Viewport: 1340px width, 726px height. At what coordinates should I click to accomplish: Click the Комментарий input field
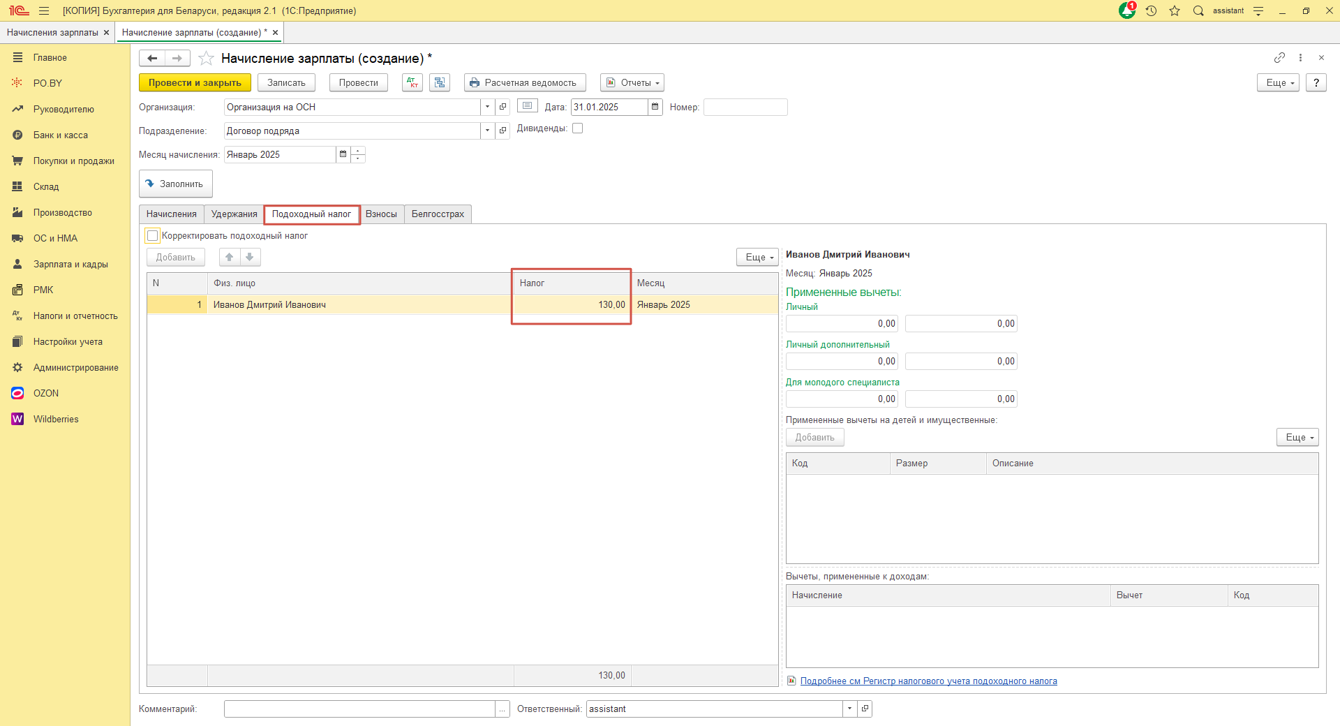pos(359,709)
